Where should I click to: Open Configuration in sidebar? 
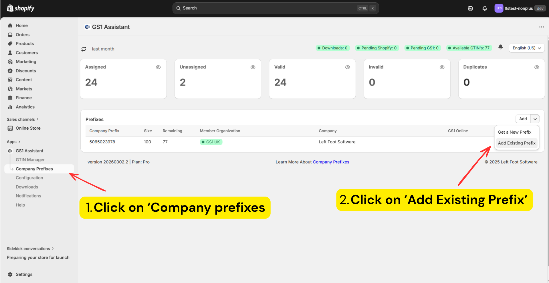(29, 178)
